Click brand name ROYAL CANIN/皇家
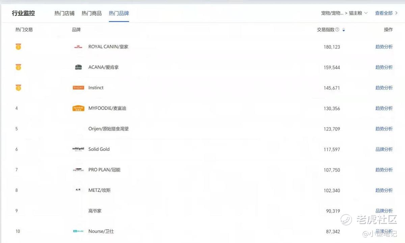 (x=108, y=47)
